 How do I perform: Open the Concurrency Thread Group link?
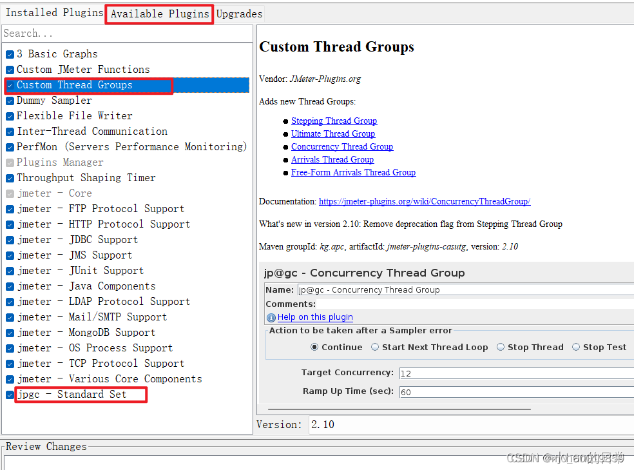point(342,147)
